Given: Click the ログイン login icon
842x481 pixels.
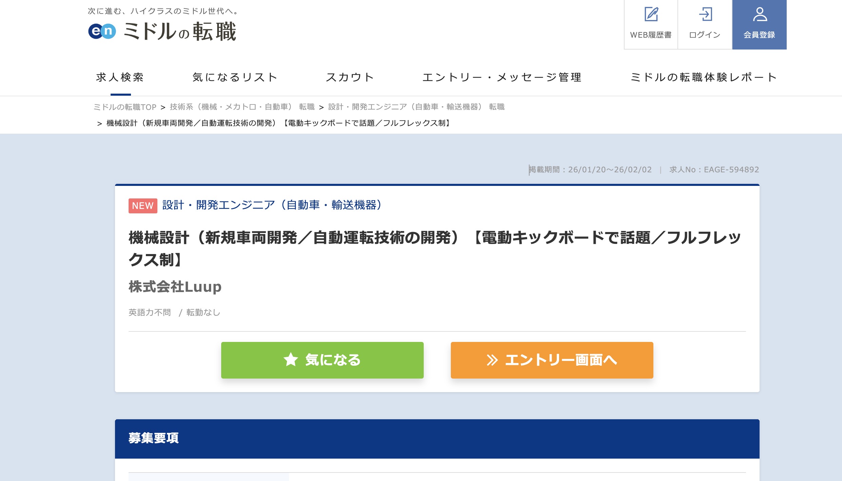Looking at the screenshot, I should (x=705, y=15).
